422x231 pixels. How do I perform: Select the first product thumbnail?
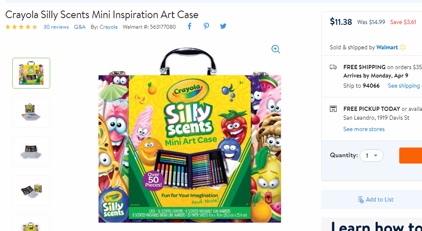(31, 73)
